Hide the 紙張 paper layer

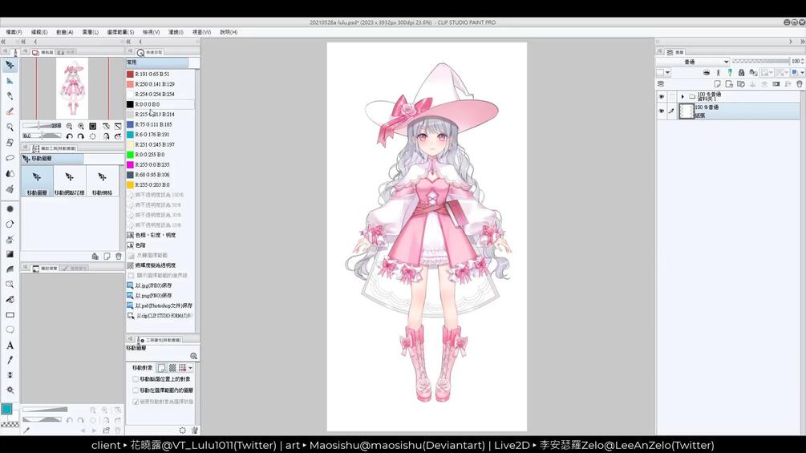[x=662, y=111]
